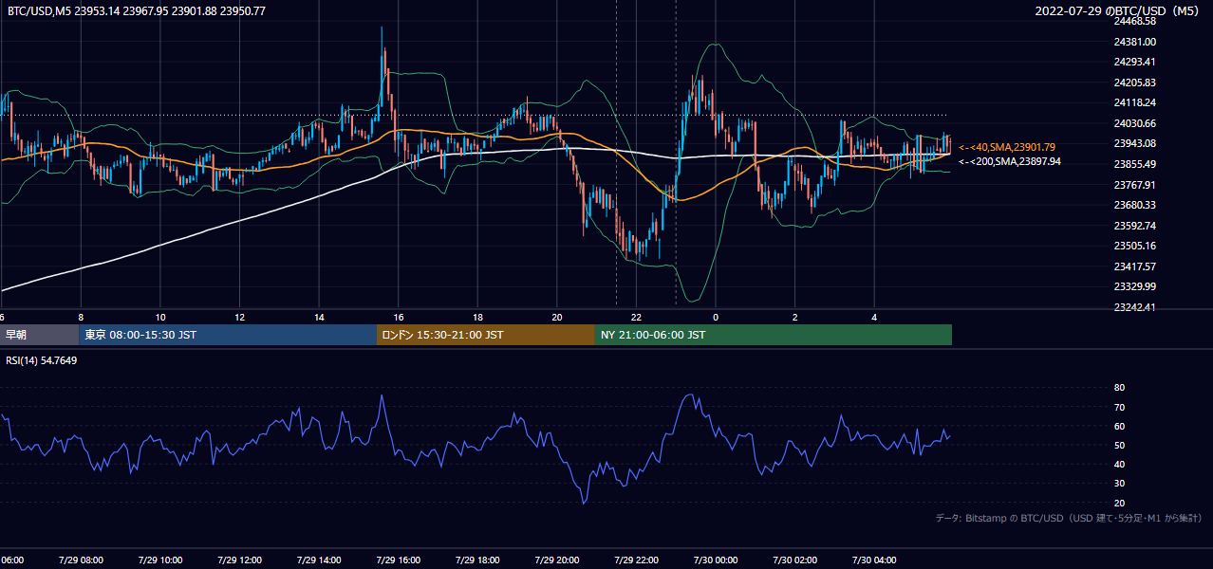Viewport: 1213px width, 569px height.
Task: Click price axis value 24205.83
Action: pos(1135,83)
